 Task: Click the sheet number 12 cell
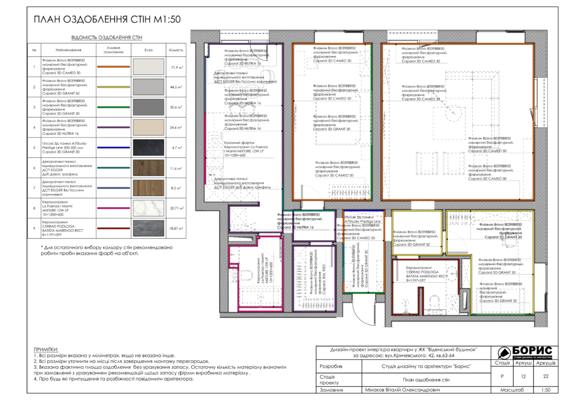(x=522, y=376)
